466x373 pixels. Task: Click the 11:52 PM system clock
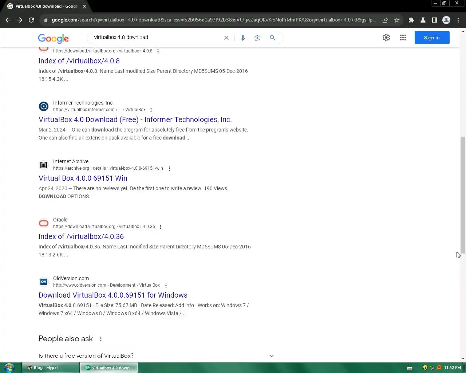click(453, 368)
